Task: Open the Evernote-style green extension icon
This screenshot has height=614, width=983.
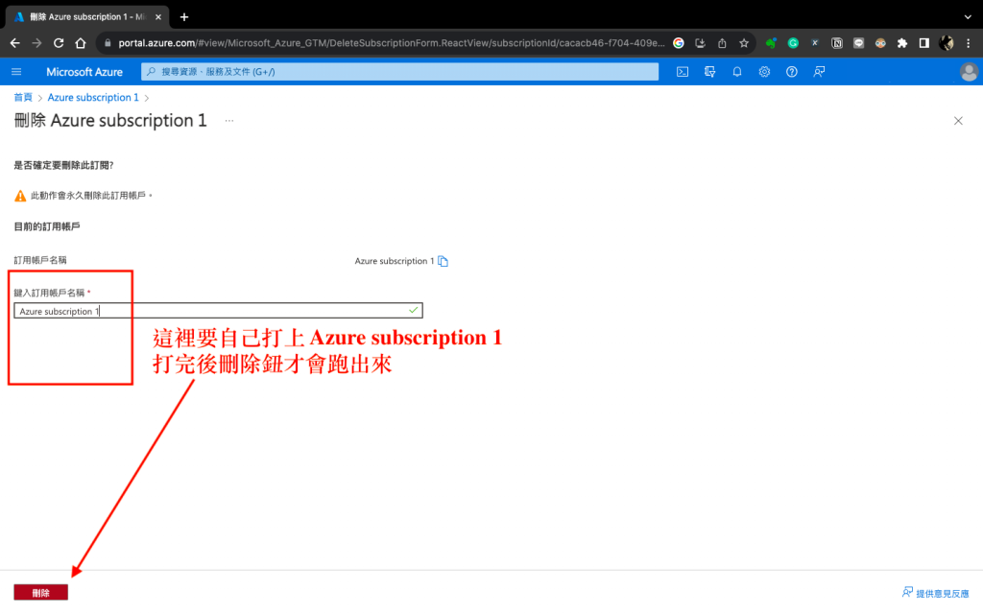Action: 771,43
